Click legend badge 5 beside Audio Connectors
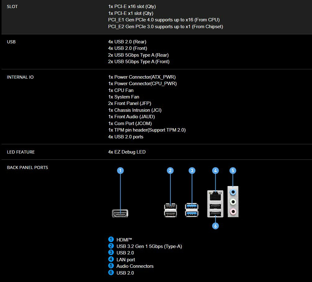312x282 pixels. tap(111, 266)
